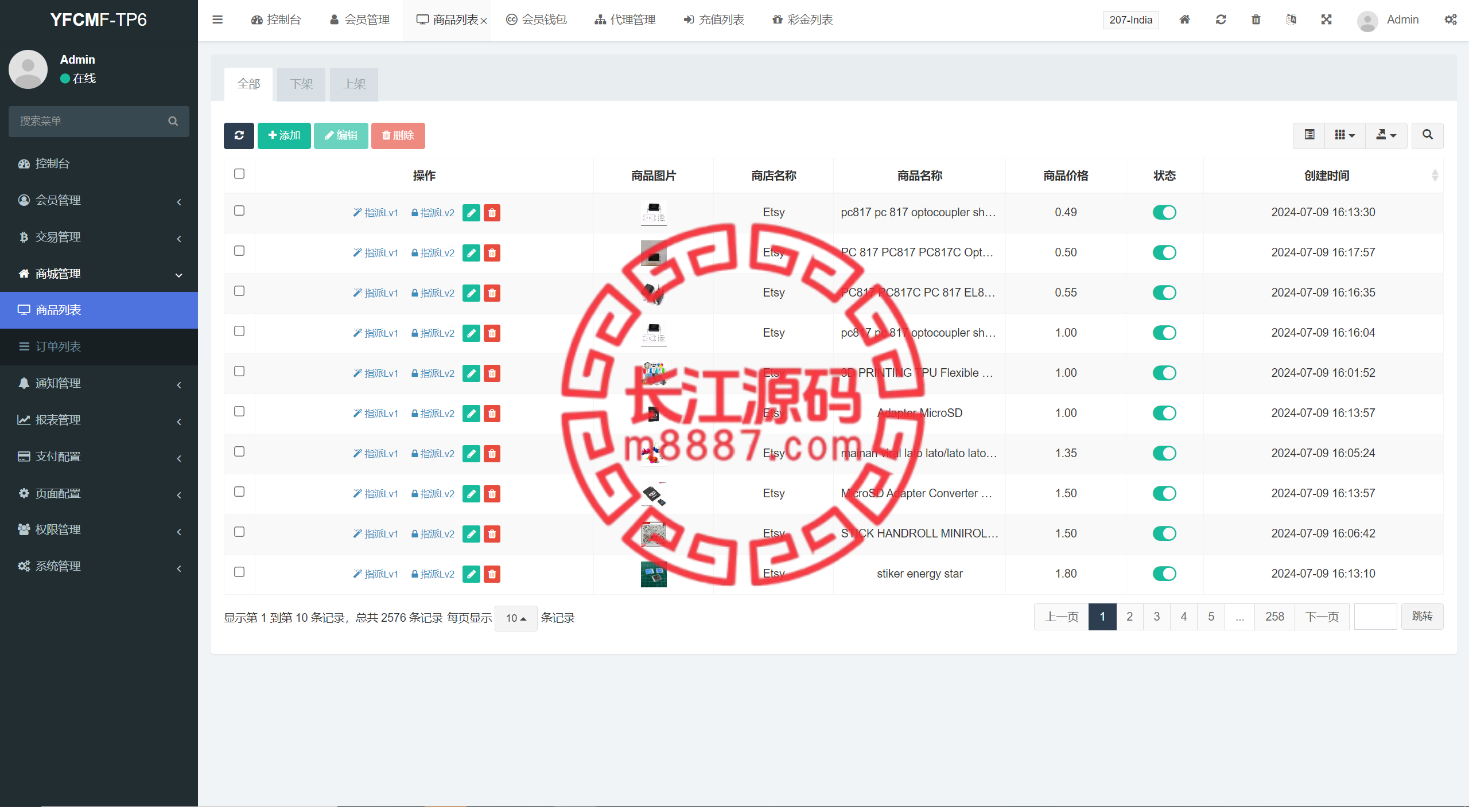Image resolution: width=1469 pixels, height=807 pixels.
Task: Expand 通知管理 in the sidebar
Action: point(99,383)
